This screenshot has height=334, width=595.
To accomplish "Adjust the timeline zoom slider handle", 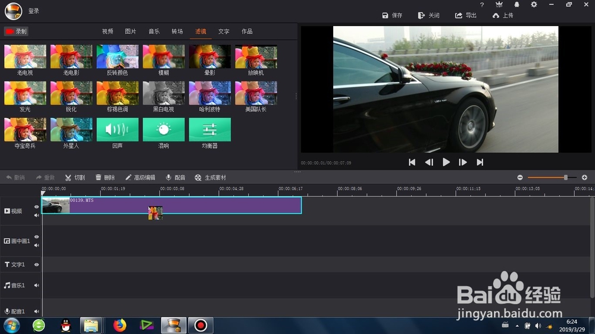I will pos(565,178).
